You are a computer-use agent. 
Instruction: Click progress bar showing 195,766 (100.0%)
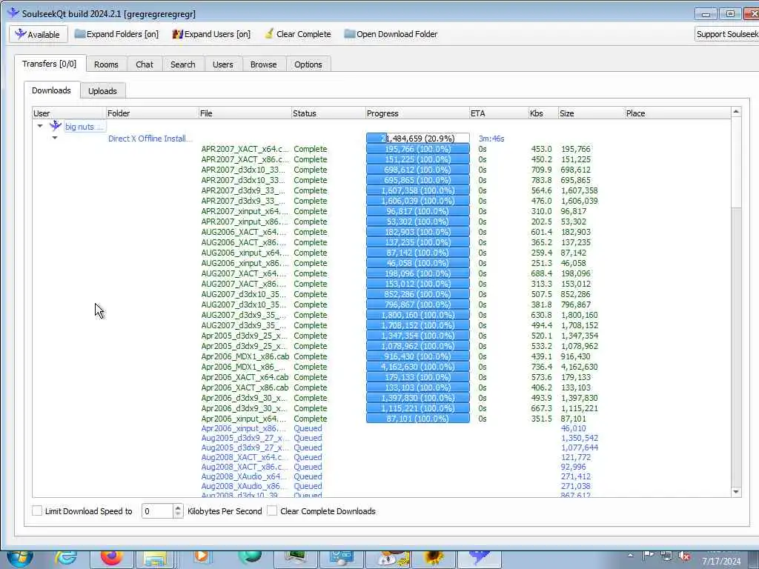(418, 149)
